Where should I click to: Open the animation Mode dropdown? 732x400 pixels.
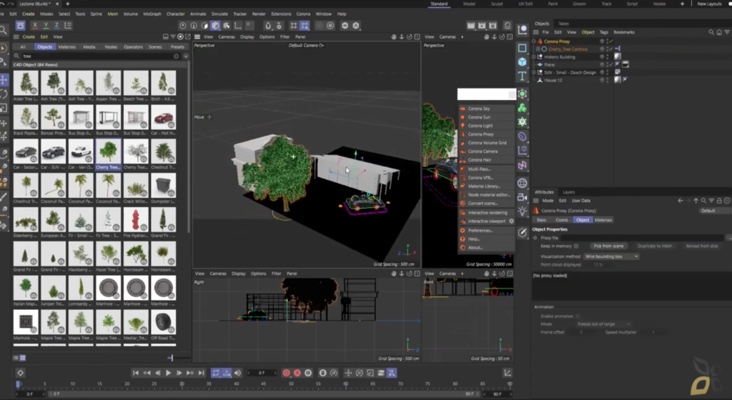[x=603, y=324]
